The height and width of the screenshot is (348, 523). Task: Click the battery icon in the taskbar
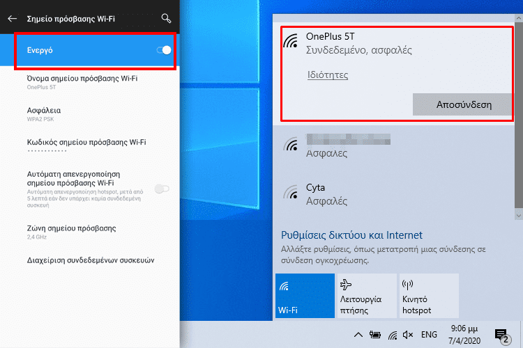(375, 335)
